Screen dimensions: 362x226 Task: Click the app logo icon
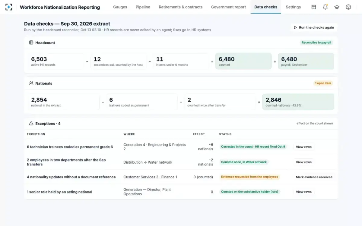[9, 7]
